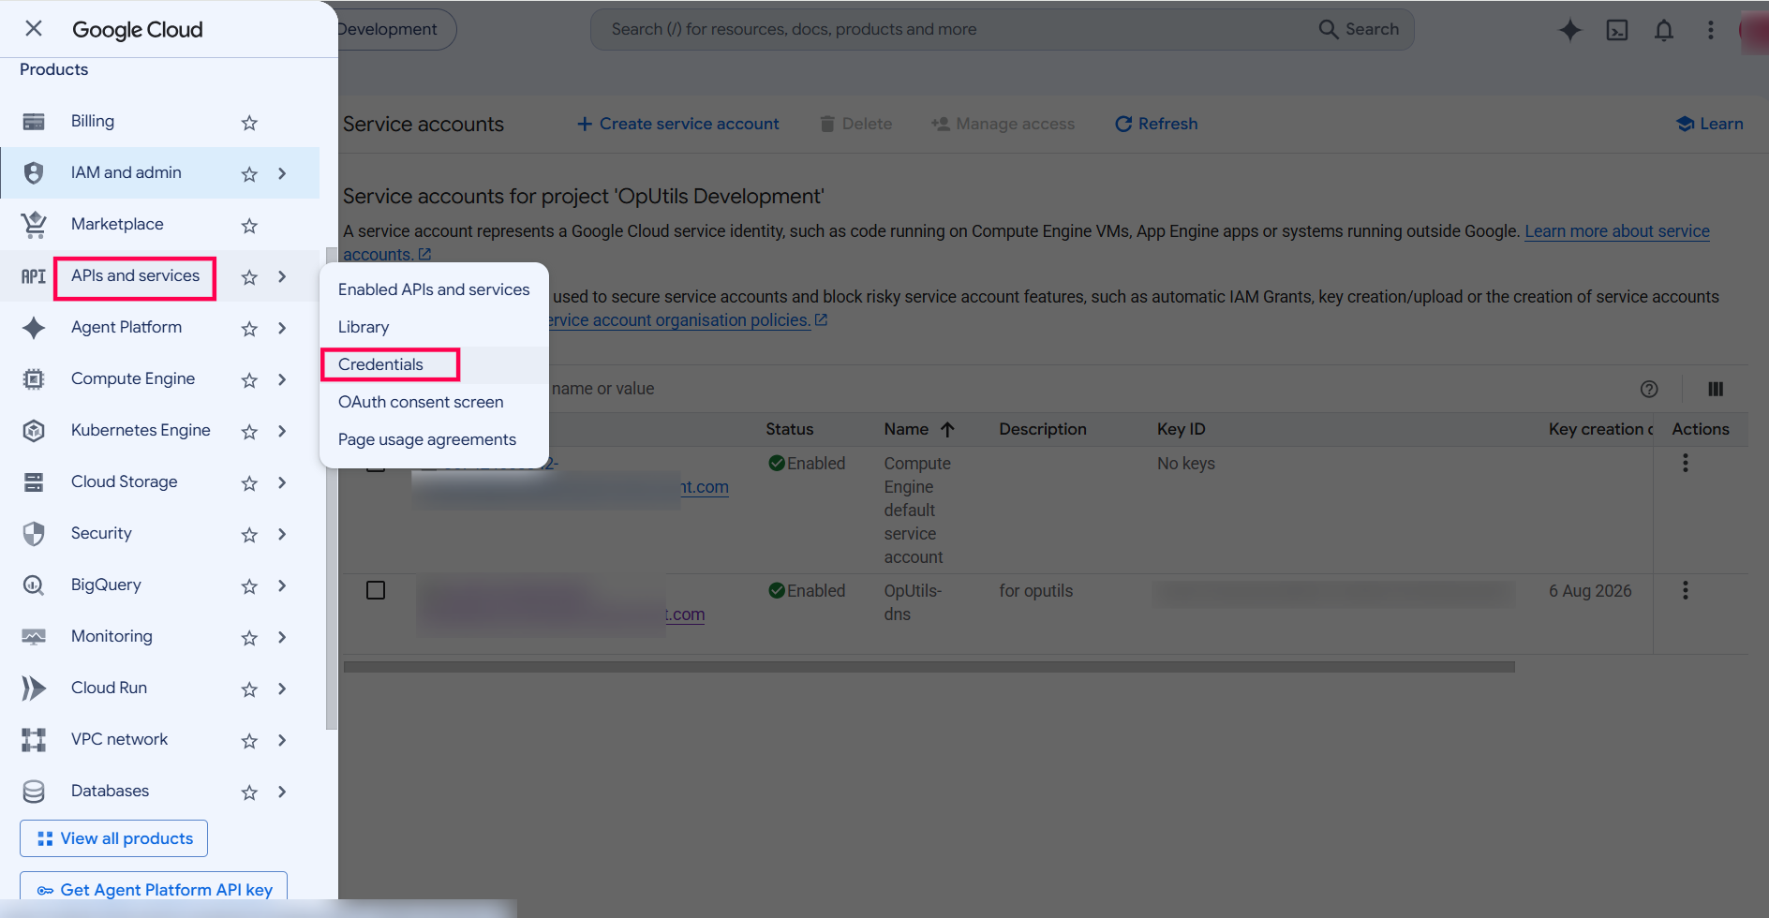This screenshot has width=1769, height=918.
Task: Expand the Databases submenu chevron
Action: pyautogui.click(x=282, y=792)
